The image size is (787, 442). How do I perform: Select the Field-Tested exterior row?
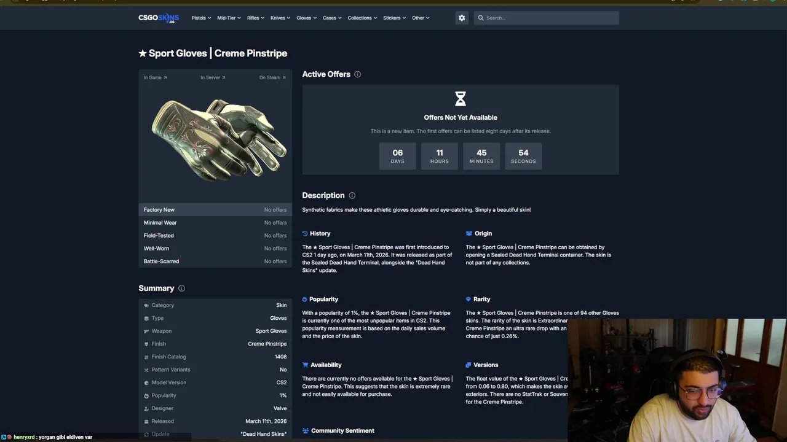[215, 236]
